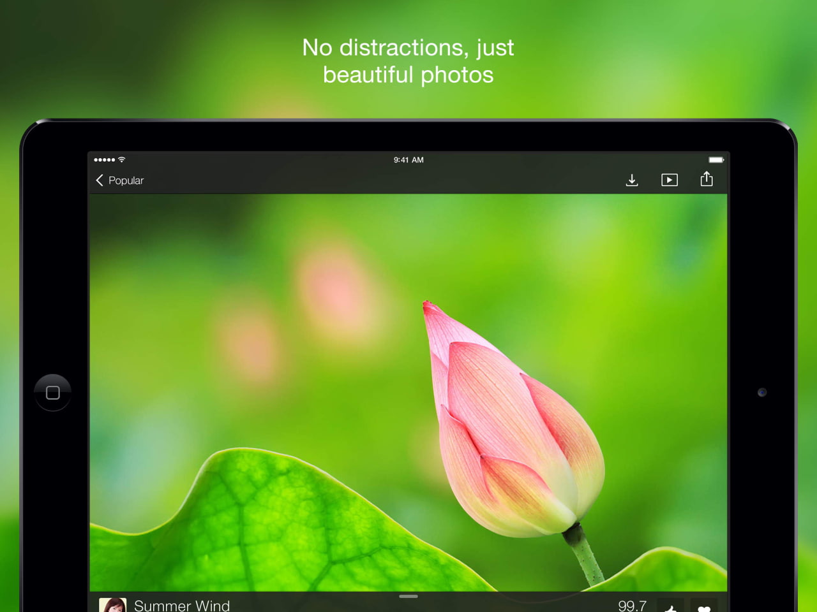Tap the cellular signal dots indicator
This screenshot has width=817, height=612.
point(105,159)
